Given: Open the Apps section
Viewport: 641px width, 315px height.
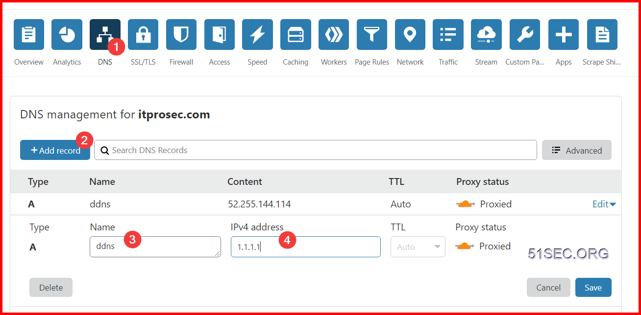Looking at the screenshot, I should (x=564, y=34).
